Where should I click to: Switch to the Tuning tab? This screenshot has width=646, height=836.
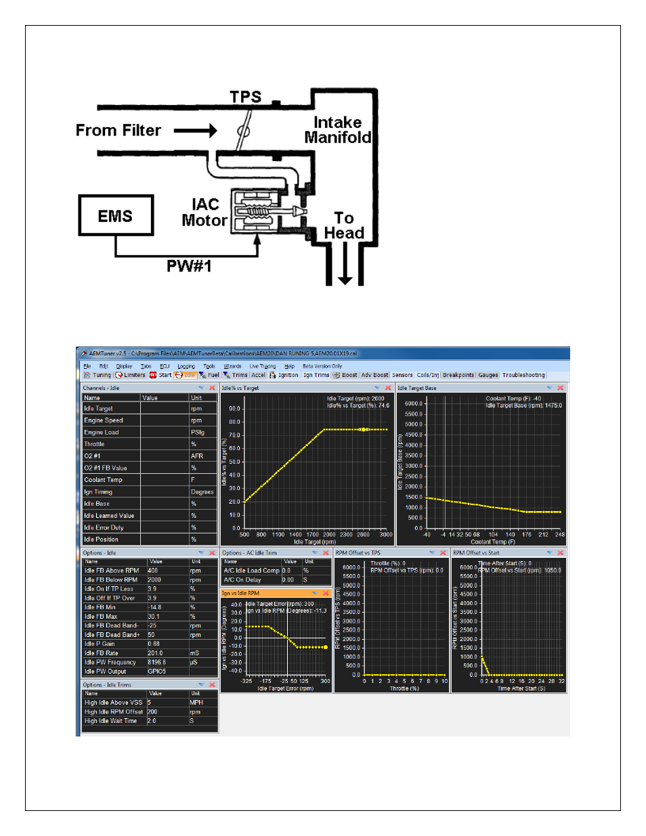(x=98, y=375)
